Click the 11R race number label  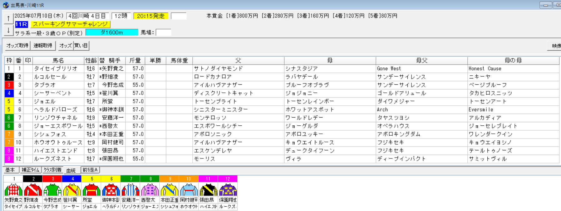pos(22,24)
